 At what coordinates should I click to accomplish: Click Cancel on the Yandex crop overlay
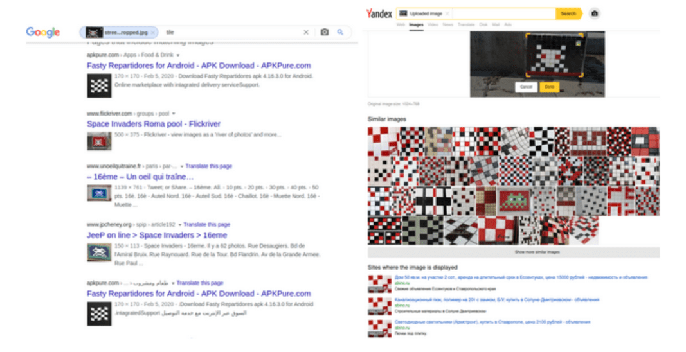pos(527,87)
